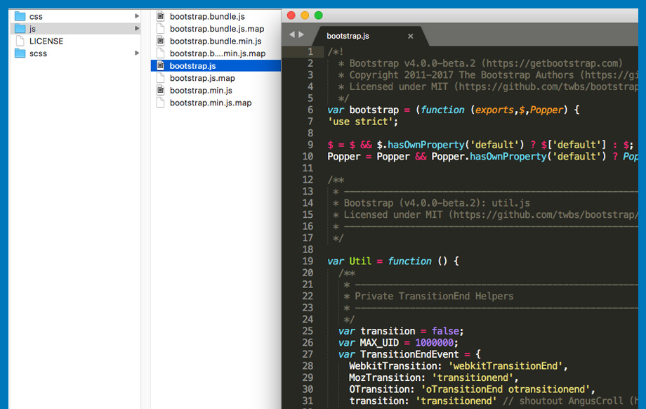646x409 pixels.
Task: Select the js folder name
Action: point(32,29)
